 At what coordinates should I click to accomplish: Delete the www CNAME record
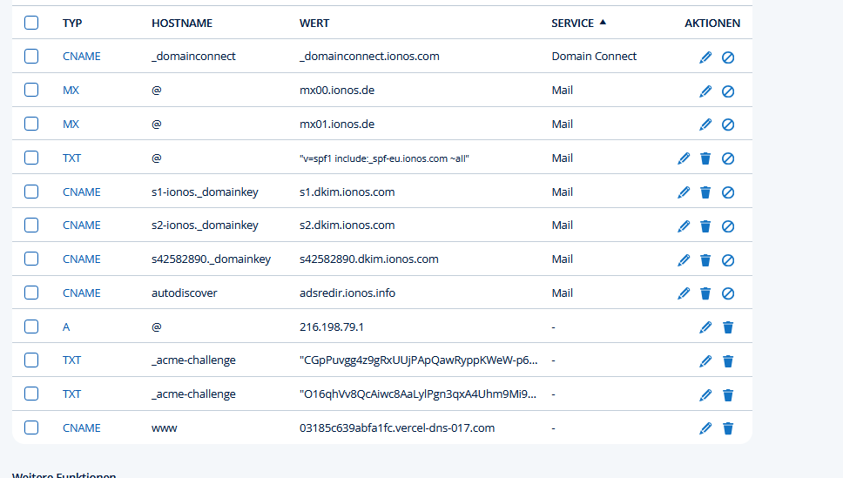pos(728,428)
